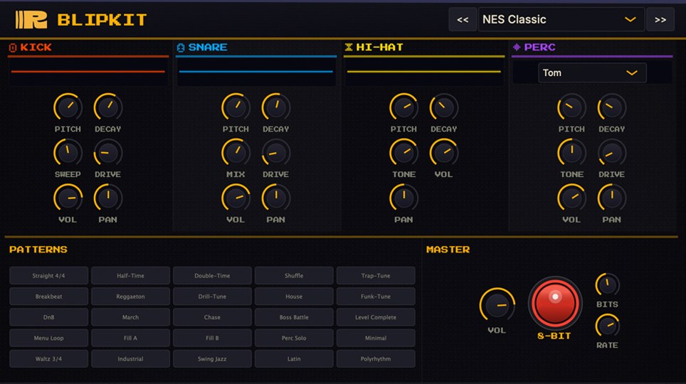Select the Fill A pattern
The height and width of the screenshot is (384, 686).
(x=130, y=338)
